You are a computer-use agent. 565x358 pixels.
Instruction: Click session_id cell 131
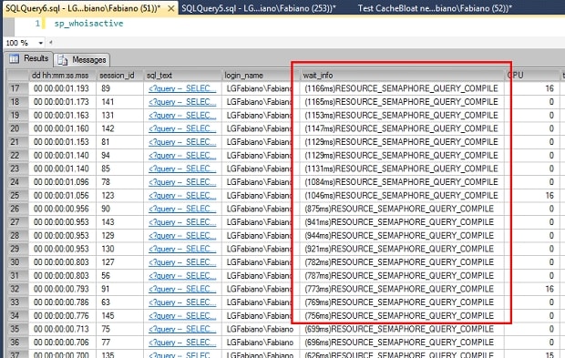click(x=119, y=116)
